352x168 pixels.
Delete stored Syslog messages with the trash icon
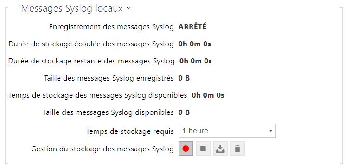tap(237, 149)
